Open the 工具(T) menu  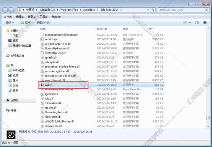(44, 16)
